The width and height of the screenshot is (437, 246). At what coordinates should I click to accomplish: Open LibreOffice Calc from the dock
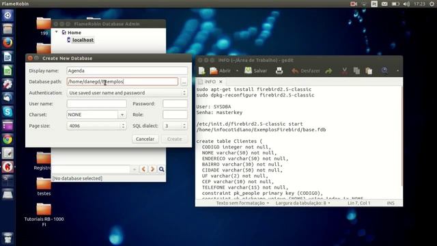pos(8,70)
